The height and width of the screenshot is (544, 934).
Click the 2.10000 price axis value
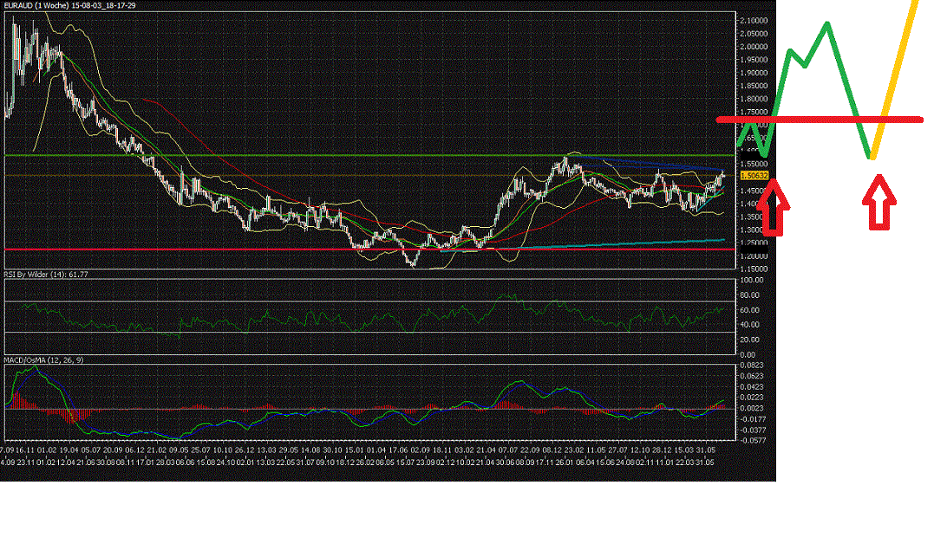(754, 21)
